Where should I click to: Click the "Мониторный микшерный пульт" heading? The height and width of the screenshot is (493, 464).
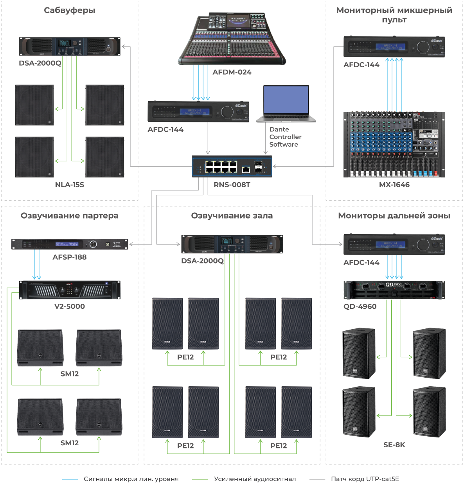click(394, 15)
